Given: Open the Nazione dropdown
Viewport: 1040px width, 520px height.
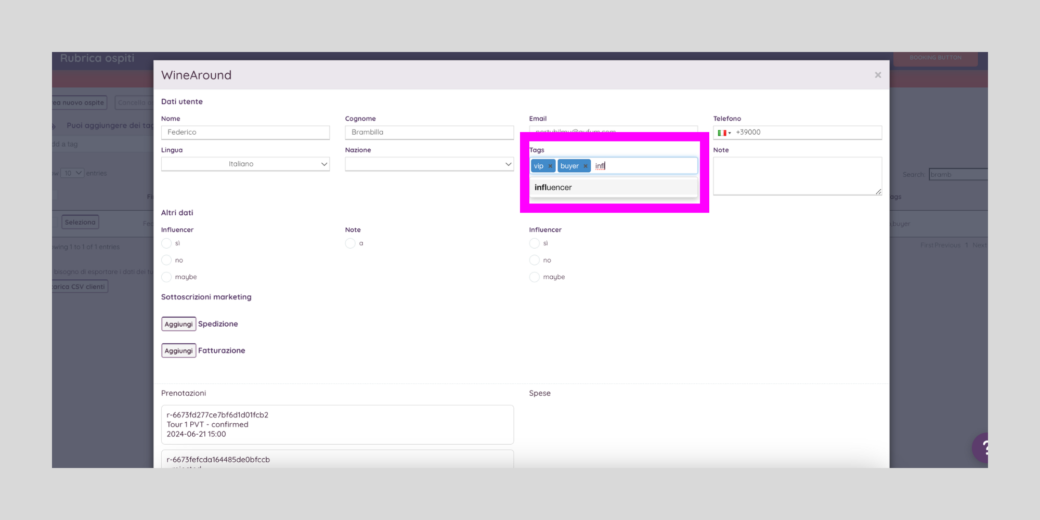Looking at the screenshot, I should [430, 164].
